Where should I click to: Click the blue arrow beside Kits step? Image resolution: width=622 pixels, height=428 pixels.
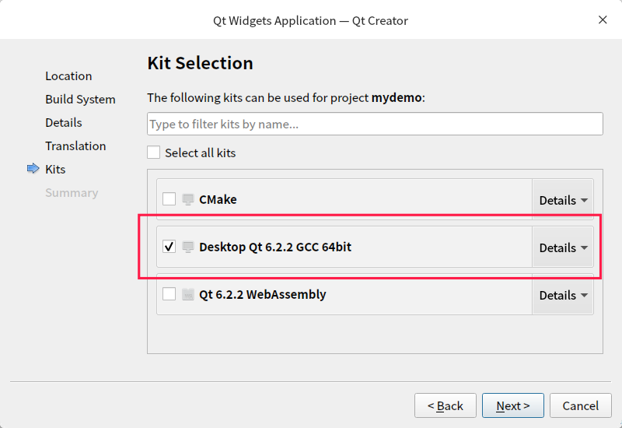pos(33,169)
